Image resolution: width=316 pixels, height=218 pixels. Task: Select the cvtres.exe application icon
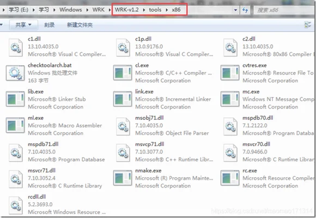[230, 73]
